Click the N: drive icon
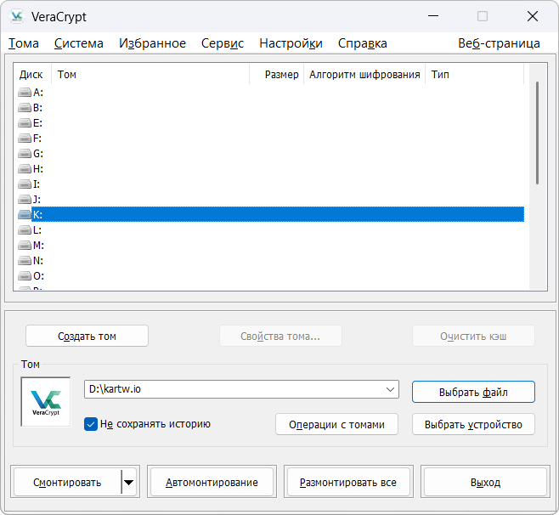Screen dimensions: 559x515 [25, 261]
